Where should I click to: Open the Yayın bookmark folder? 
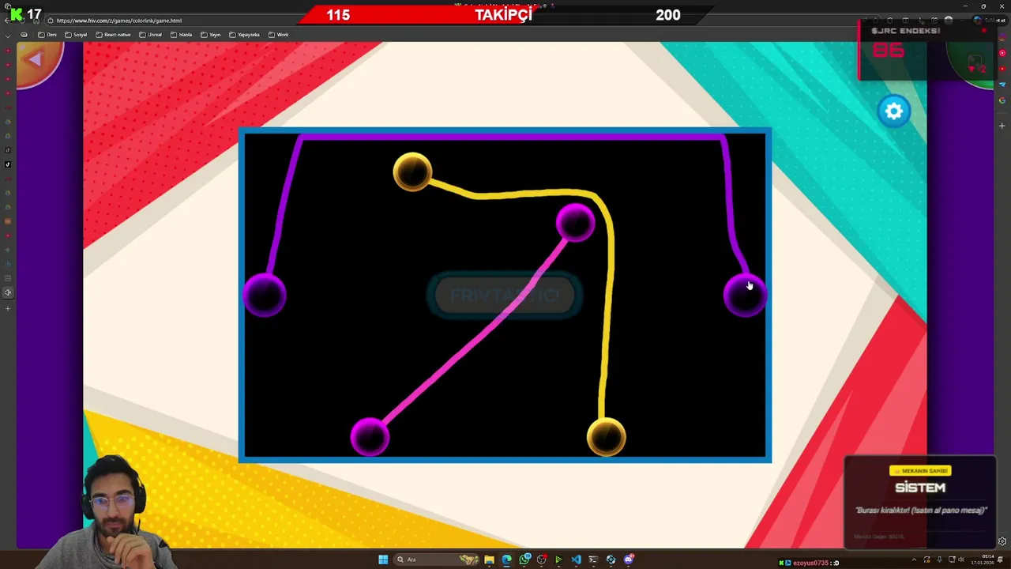[210, 35]
